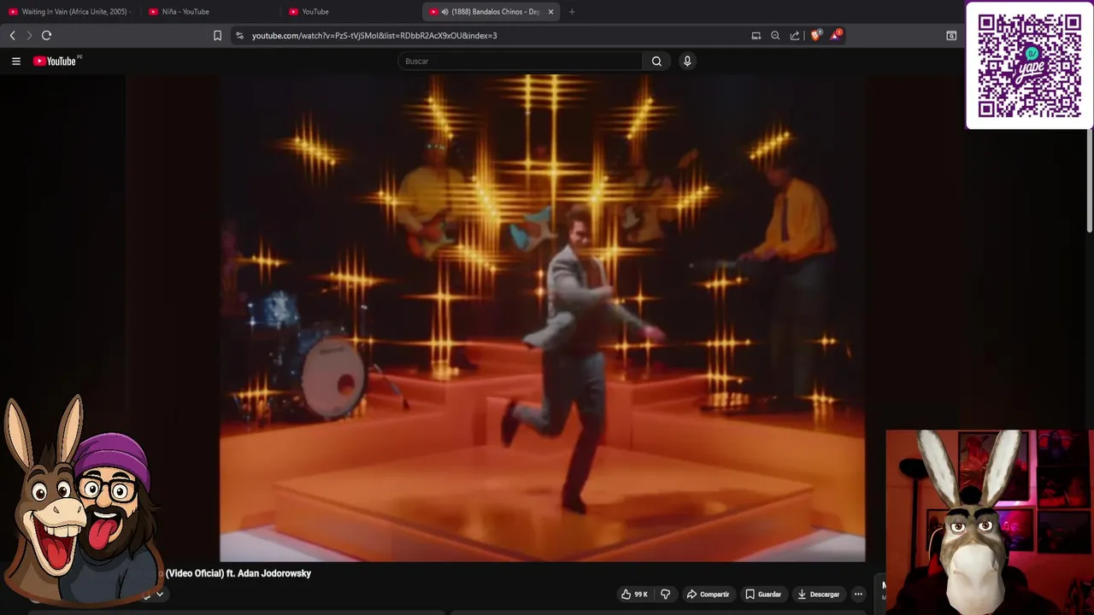The width and height of the screenshot is (1094, 615).
Task: Switch to Niña - YouTube tab
Action: coord(209,12)
